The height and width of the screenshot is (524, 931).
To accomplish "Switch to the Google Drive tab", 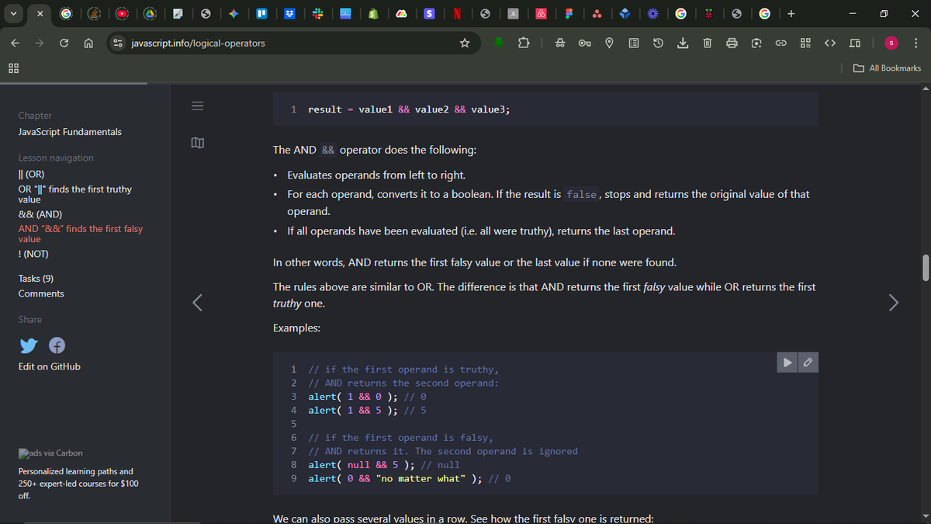I will click(150, 13).
